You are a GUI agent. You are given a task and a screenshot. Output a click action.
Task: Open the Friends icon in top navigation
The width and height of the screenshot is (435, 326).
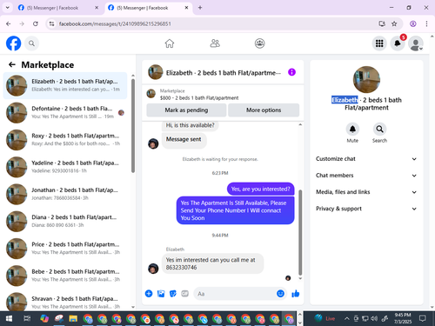tap(215, 43)
